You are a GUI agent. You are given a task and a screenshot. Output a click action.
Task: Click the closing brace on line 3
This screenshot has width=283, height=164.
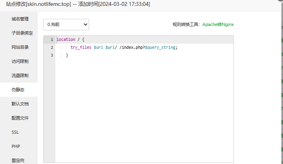coord(67,55)
